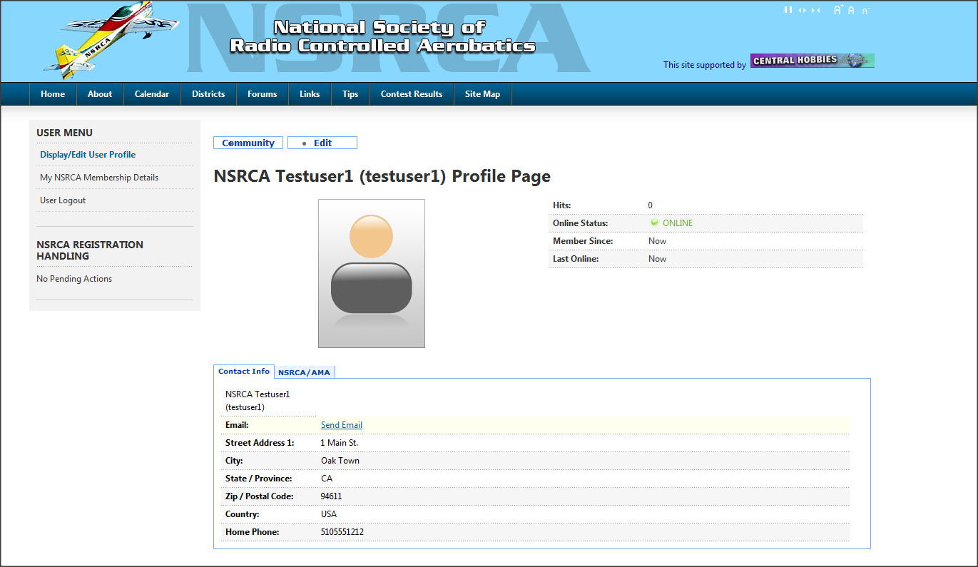This screenshot has height=567, width=978.
Task: Click Links in the navigation bar
Action: (x=310, y=94)
